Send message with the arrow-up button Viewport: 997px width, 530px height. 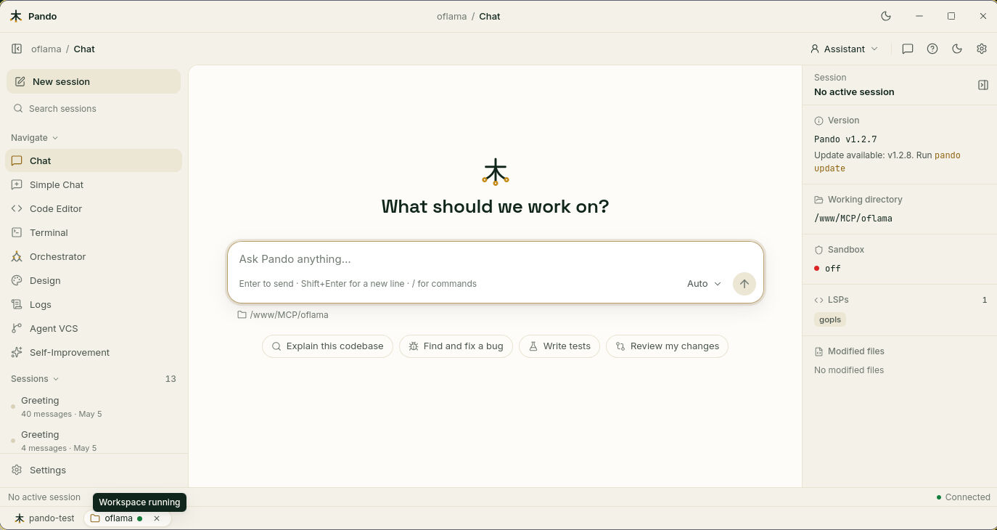744,284
